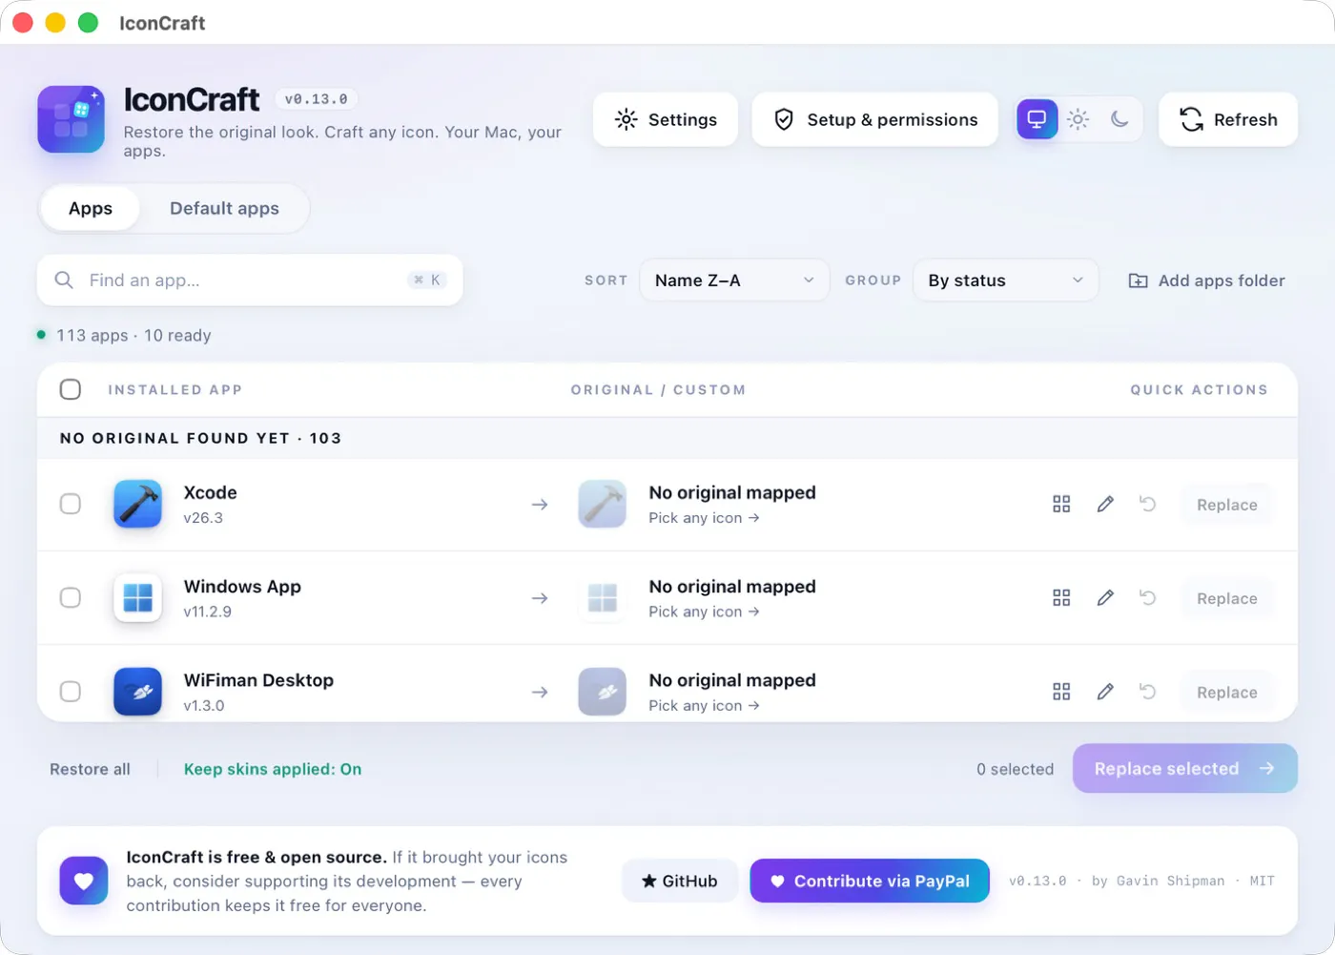Revert Windows App icon with undo arrow
This screenshot has height=955, width=1335.
click(1148, 598)
